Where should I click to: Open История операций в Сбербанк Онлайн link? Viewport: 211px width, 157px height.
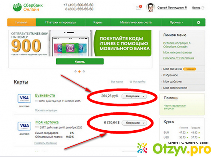(177, 45)
